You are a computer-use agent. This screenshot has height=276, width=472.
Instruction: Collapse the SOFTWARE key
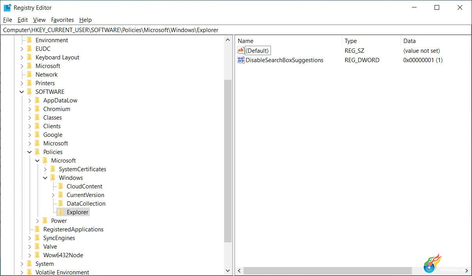22,91
